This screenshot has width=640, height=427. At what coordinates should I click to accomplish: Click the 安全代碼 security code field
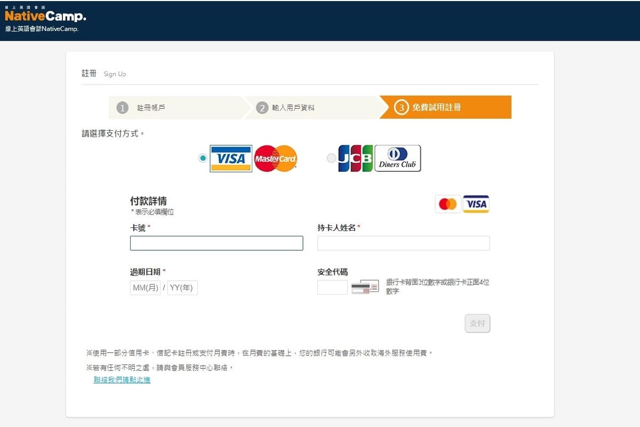[x=332, y=287]
